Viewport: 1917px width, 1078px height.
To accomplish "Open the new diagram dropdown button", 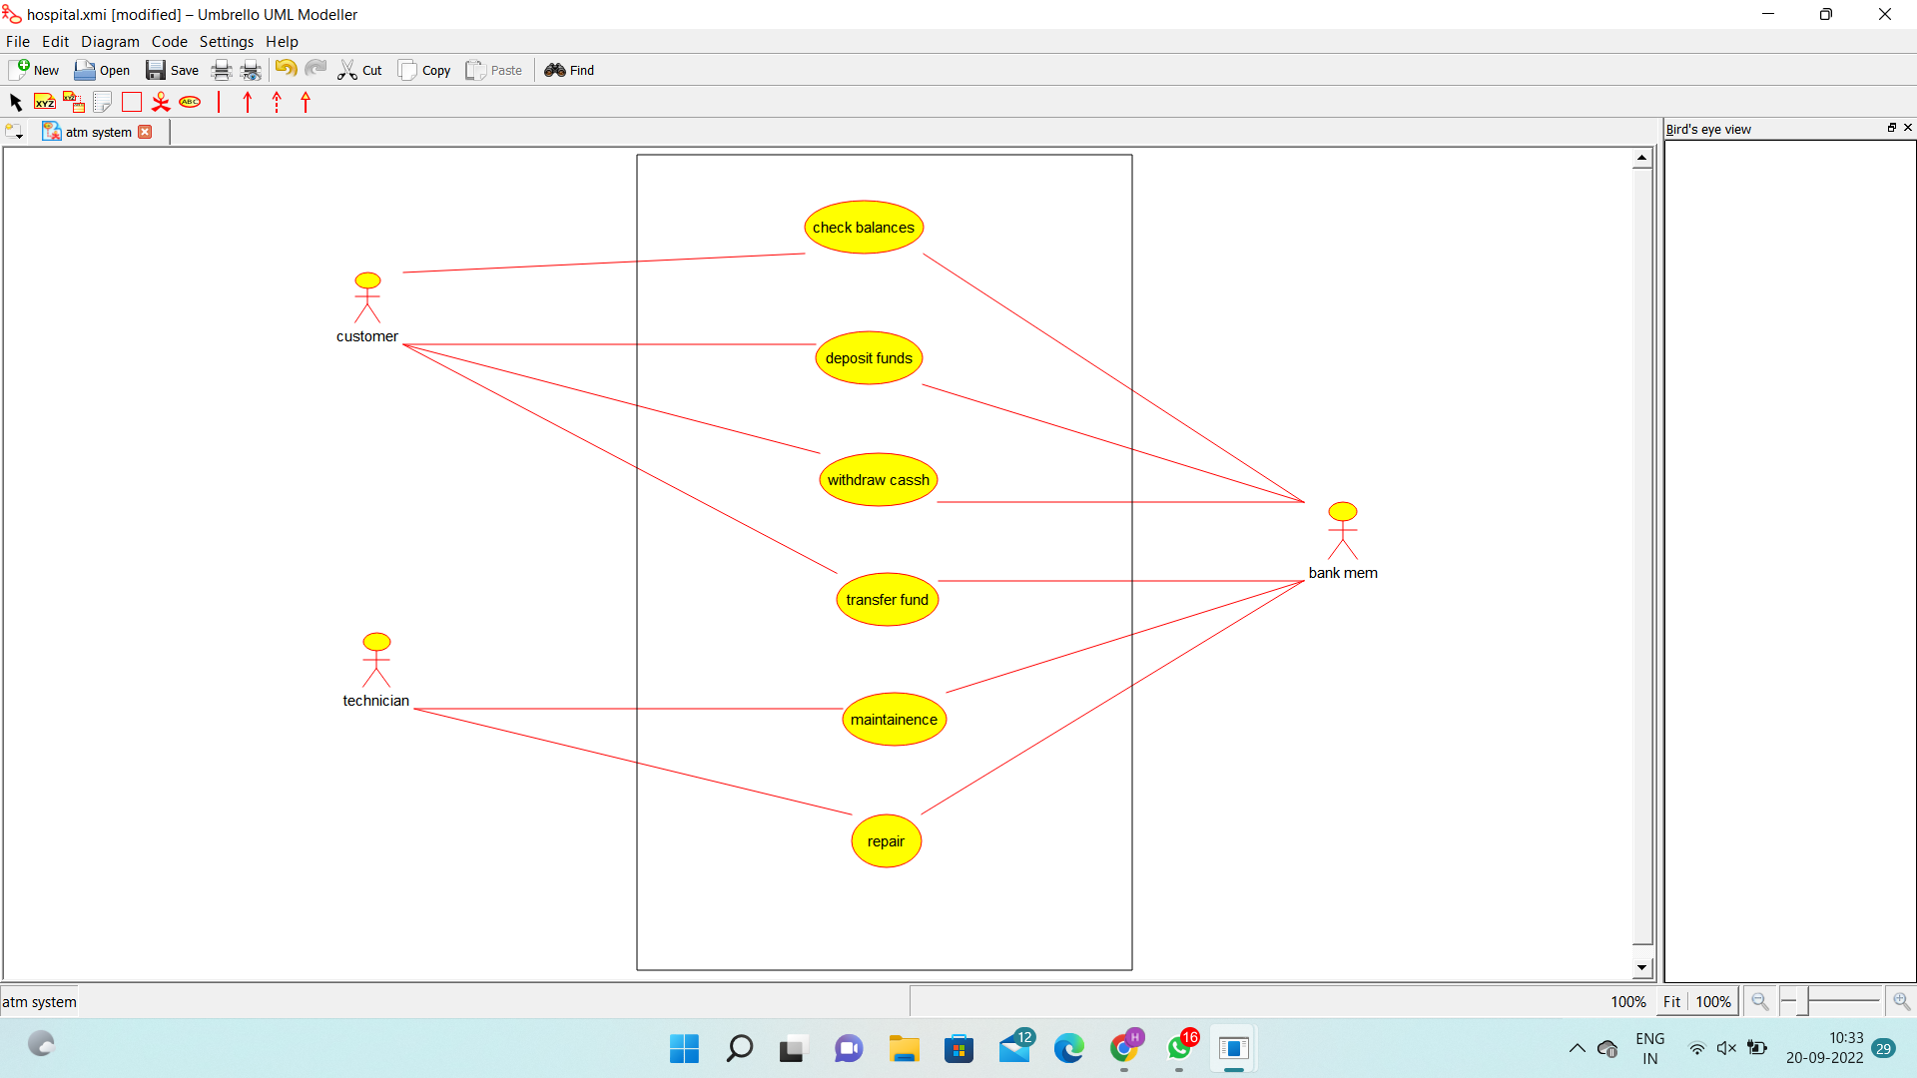I will (x=14, y=132).
